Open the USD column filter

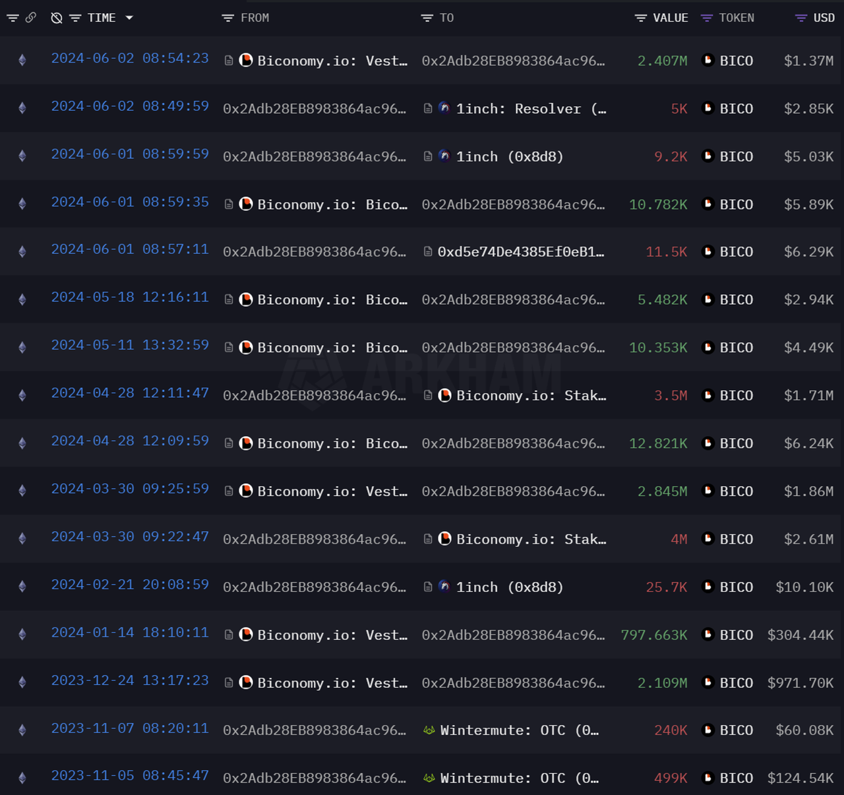point(801,18)
